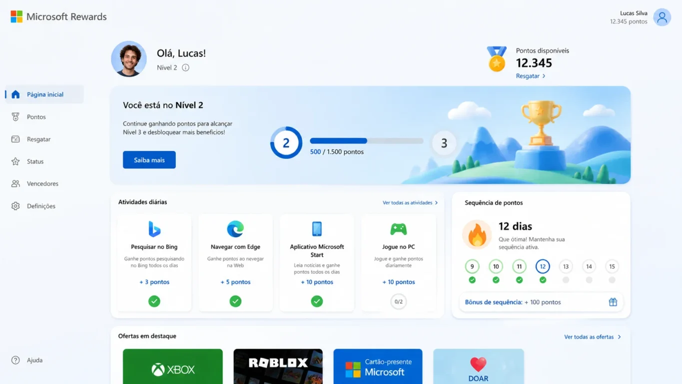Image resolution: width=682 pixels, height=384 pixels.
Task: Click the + 5 pontos Edge link
Action: click(235, 282)
